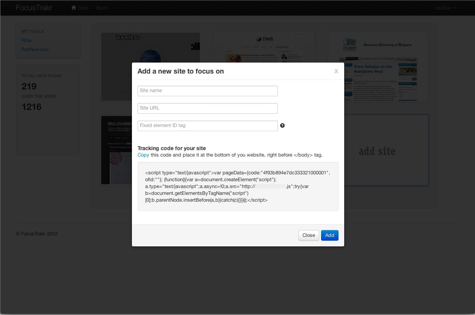This screenshot has width=475, height=315.
Task: Open the dark blue-globe site thumbnail
Action: 150,48
